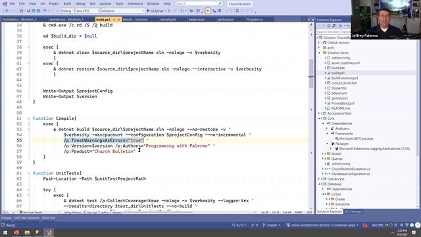Open the Extensions menu
Screen dimensions: 421x237
(x=135, y=4)
